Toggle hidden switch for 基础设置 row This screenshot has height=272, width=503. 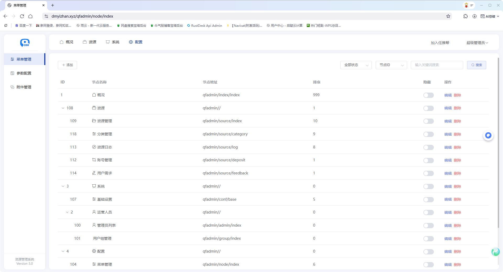coord(428,200)
